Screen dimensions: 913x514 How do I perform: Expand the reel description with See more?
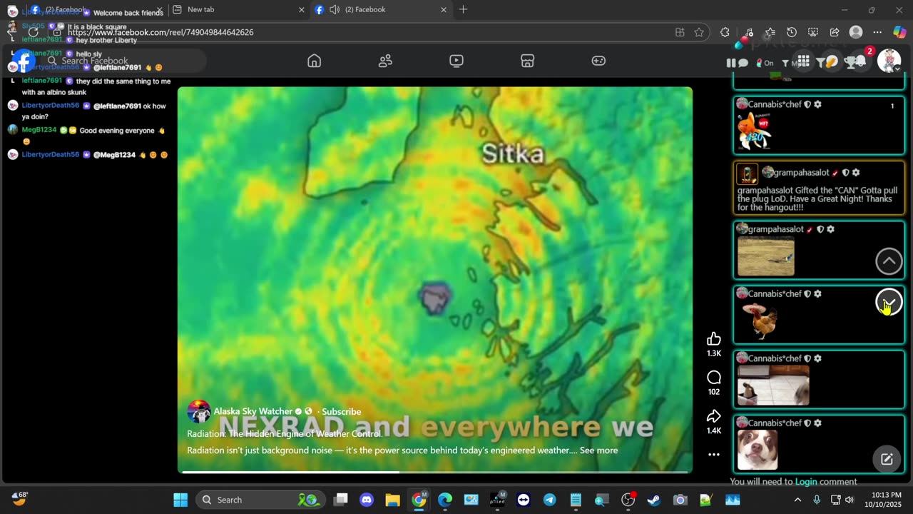[x=598, y=450]
